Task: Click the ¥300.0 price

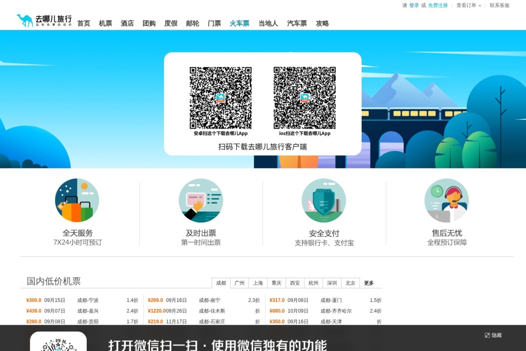Action: pos(34,300)
